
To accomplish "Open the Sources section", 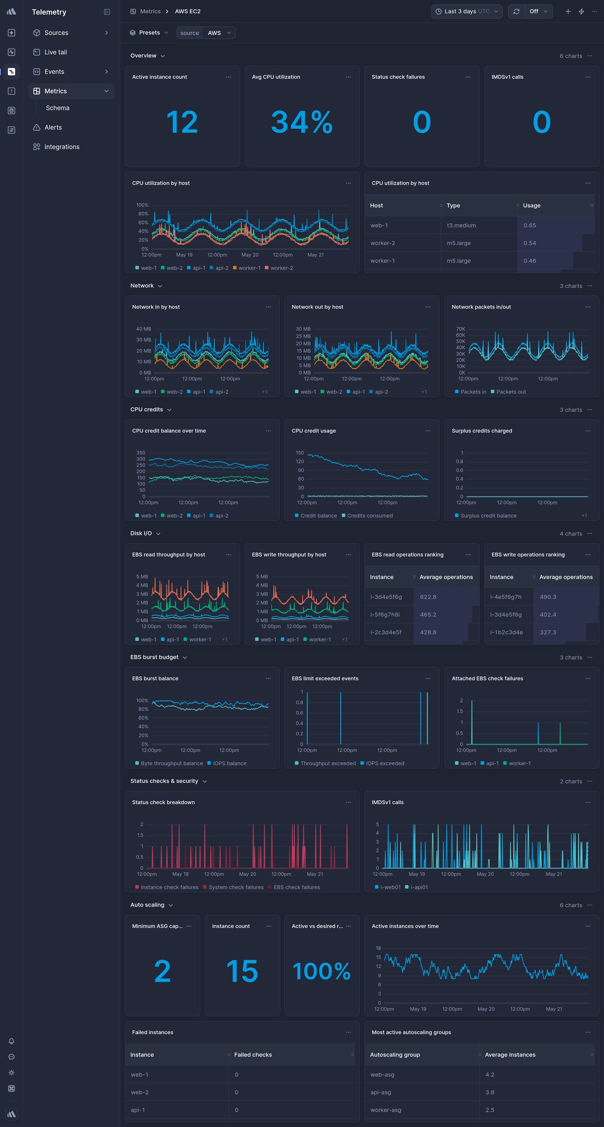I will [71, 33].
